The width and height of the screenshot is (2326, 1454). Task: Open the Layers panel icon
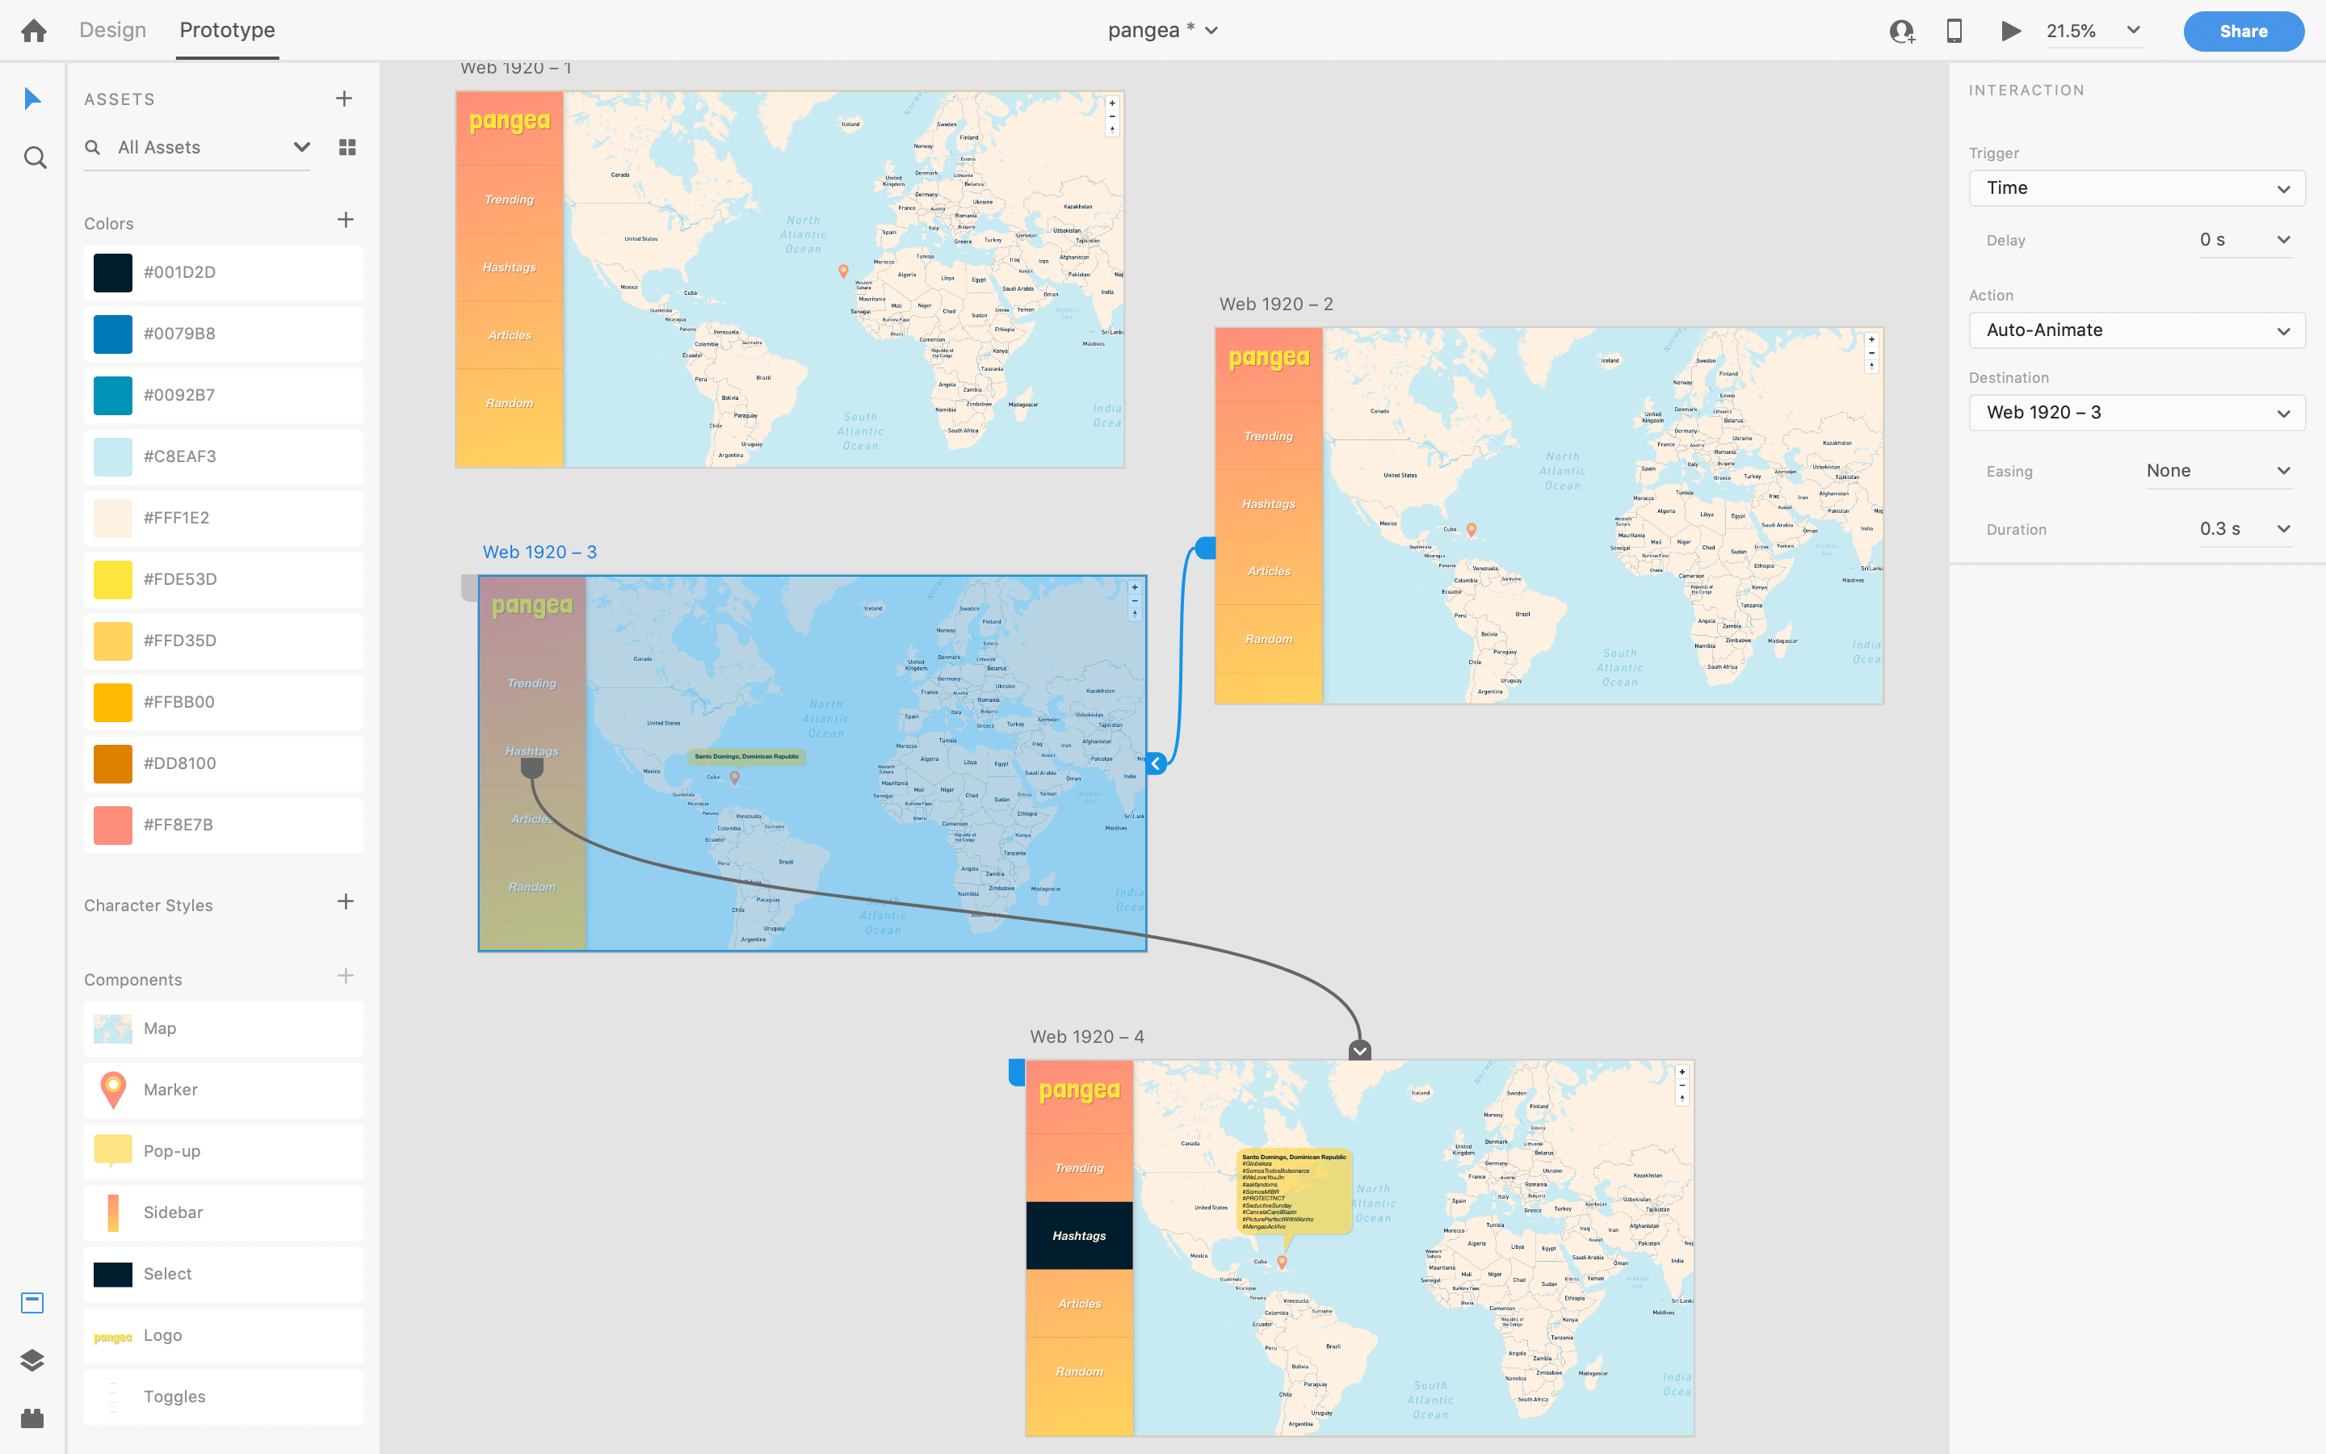(x=32, y=1359)
